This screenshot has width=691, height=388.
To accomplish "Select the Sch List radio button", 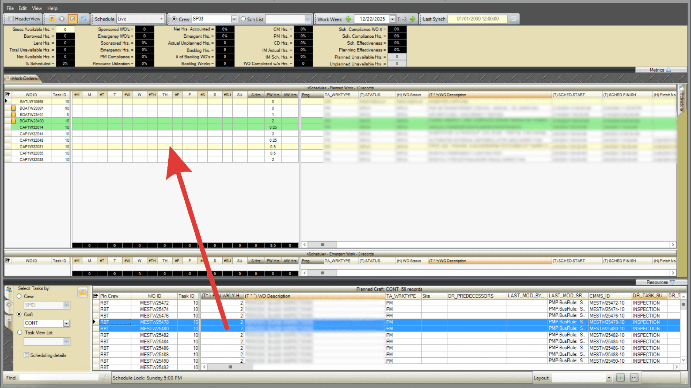I will (x=243, y=19).
